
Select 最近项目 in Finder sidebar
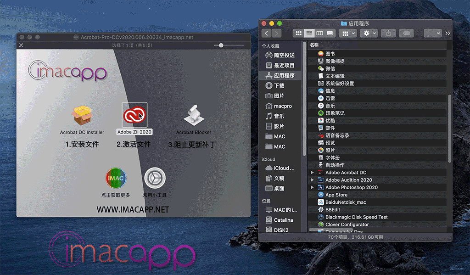(280, 65)
